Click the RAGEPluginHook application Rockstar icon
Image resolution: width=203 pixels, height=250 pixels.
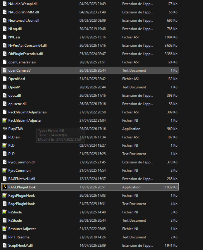coord(5,187)
